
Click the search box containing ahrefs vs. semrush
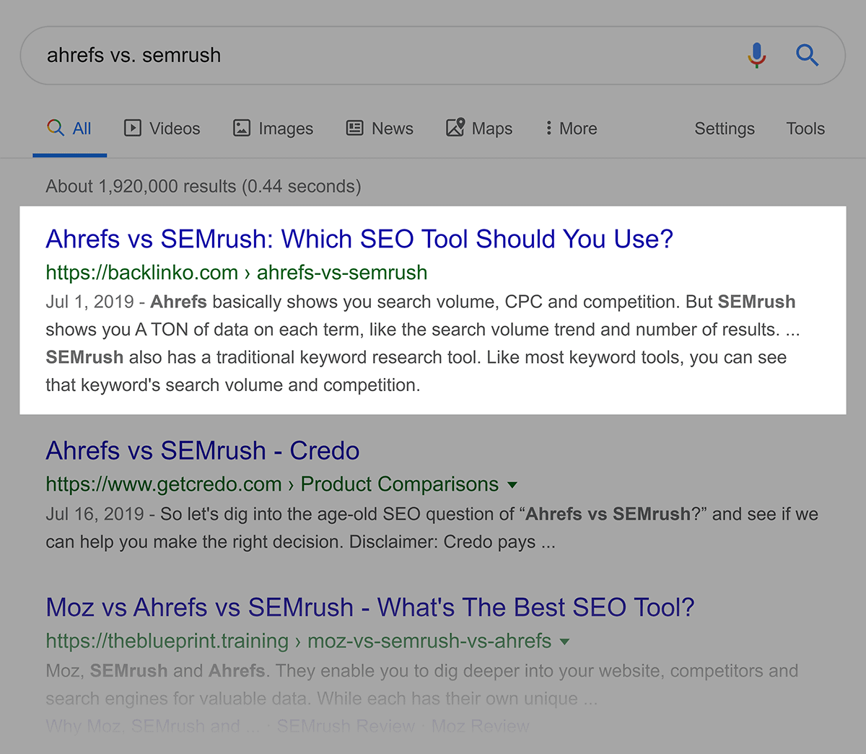click(432, 56)
